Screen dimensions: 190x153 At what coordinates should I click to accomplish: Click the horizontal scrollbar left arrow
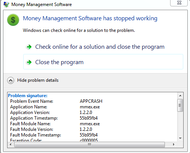10,145
